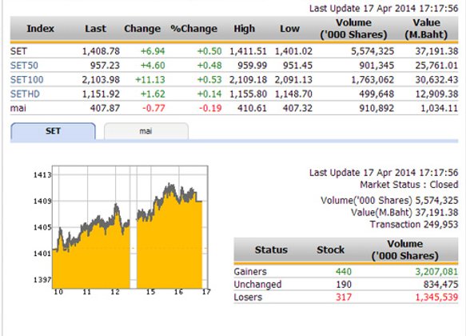Click SET50 volume 901,345

[376, 66]
